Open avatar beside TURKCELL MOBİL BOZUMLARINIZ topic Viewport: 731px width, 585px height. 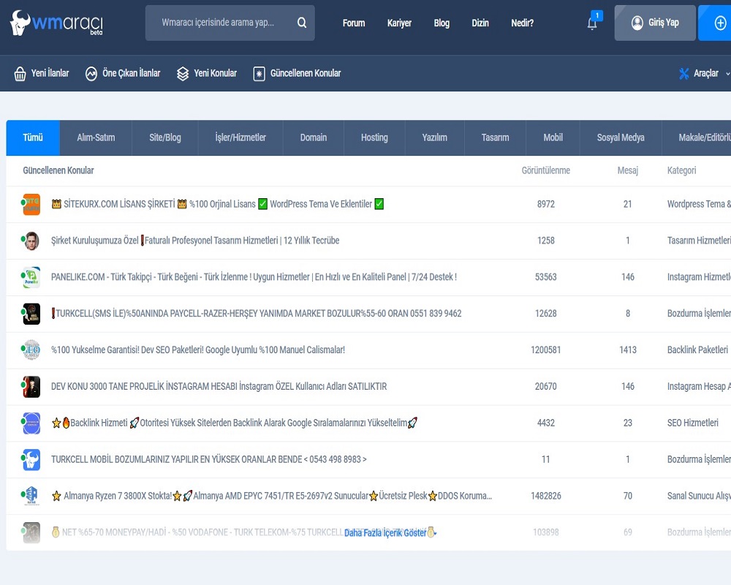click(x=31, y=459)
